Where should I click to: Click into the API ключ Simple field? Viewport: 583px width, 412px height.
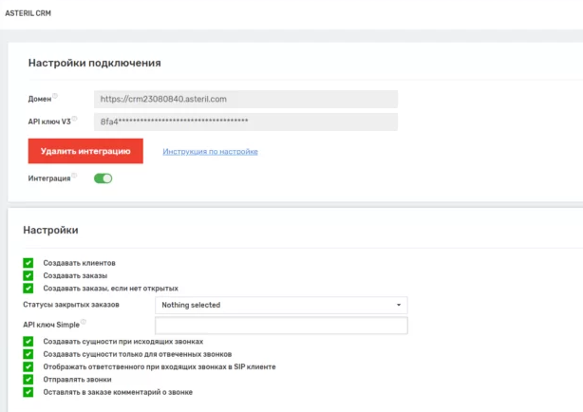(x=280, y=326)
